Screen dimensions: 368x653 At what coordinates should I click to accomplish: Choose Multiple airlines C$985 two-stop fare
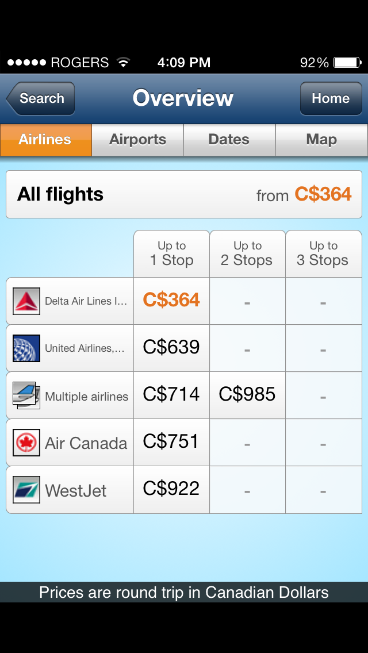tap(247, 395)
